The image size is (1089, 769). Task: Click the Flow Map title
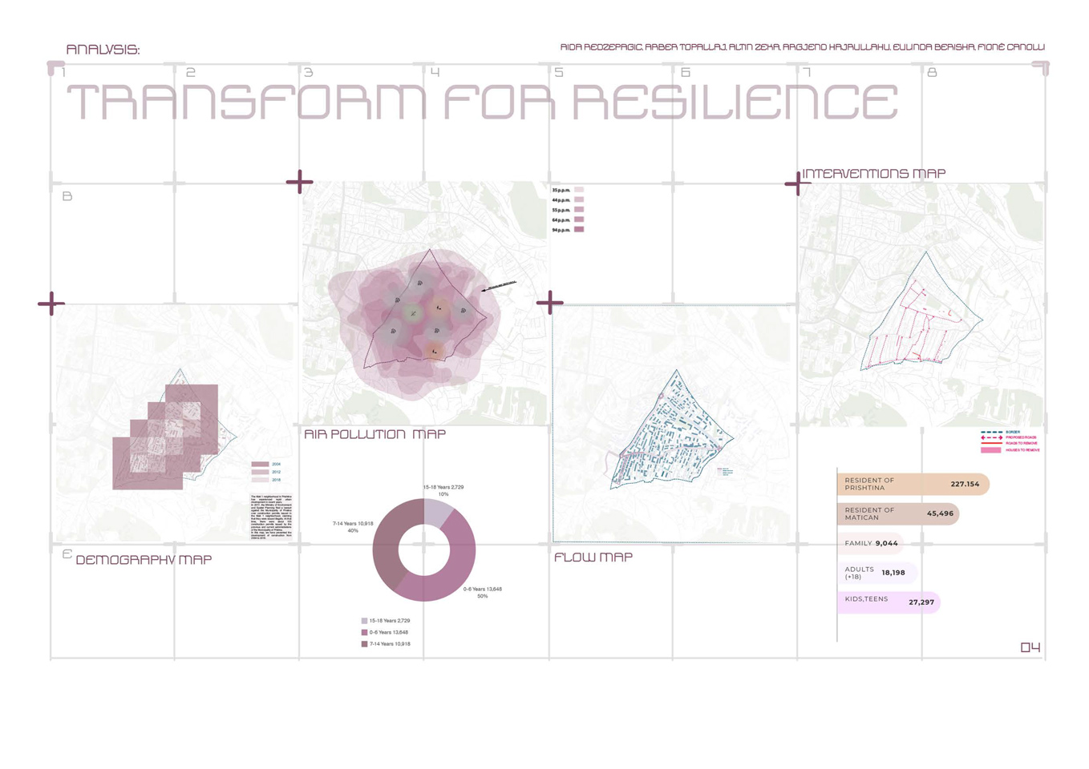tap(593, 558)
